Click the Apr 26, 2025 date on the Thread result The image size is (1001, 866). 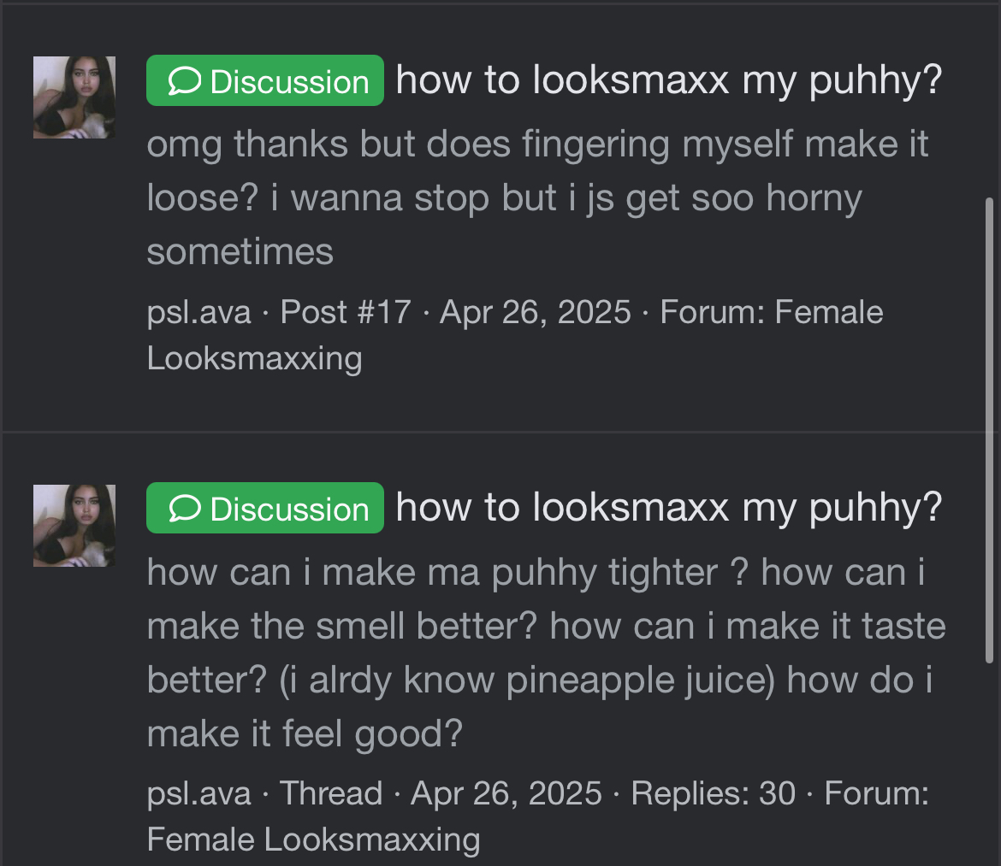click(x=506, y=793)
